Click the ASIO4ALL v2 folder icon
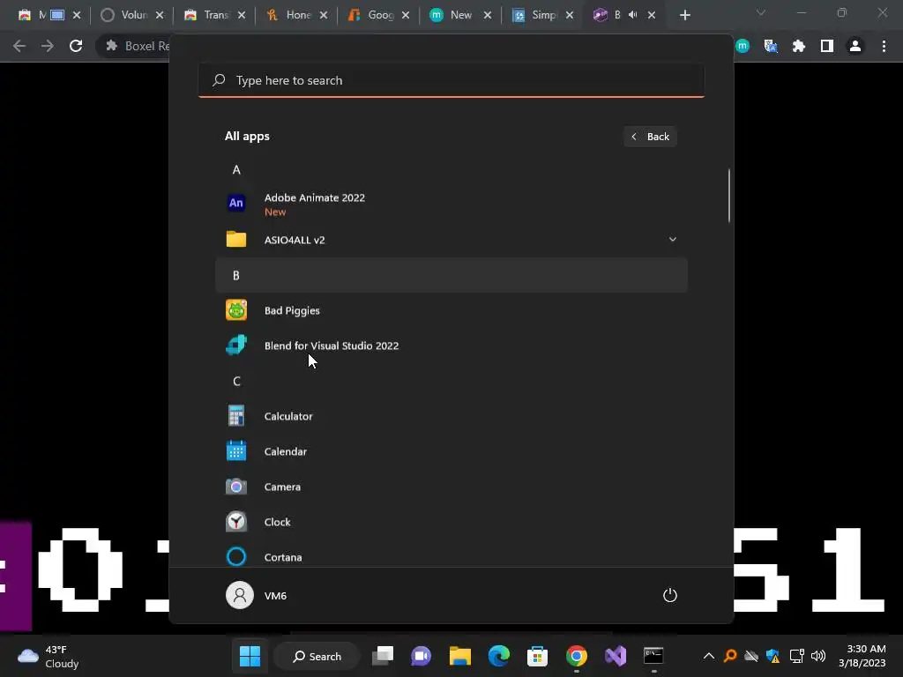This screenshot has width=903, height=677. point(236,239)
